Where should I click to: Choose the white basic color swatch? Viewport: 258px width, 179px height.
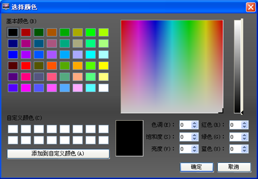pyautogui.click(x=103, y=88)
